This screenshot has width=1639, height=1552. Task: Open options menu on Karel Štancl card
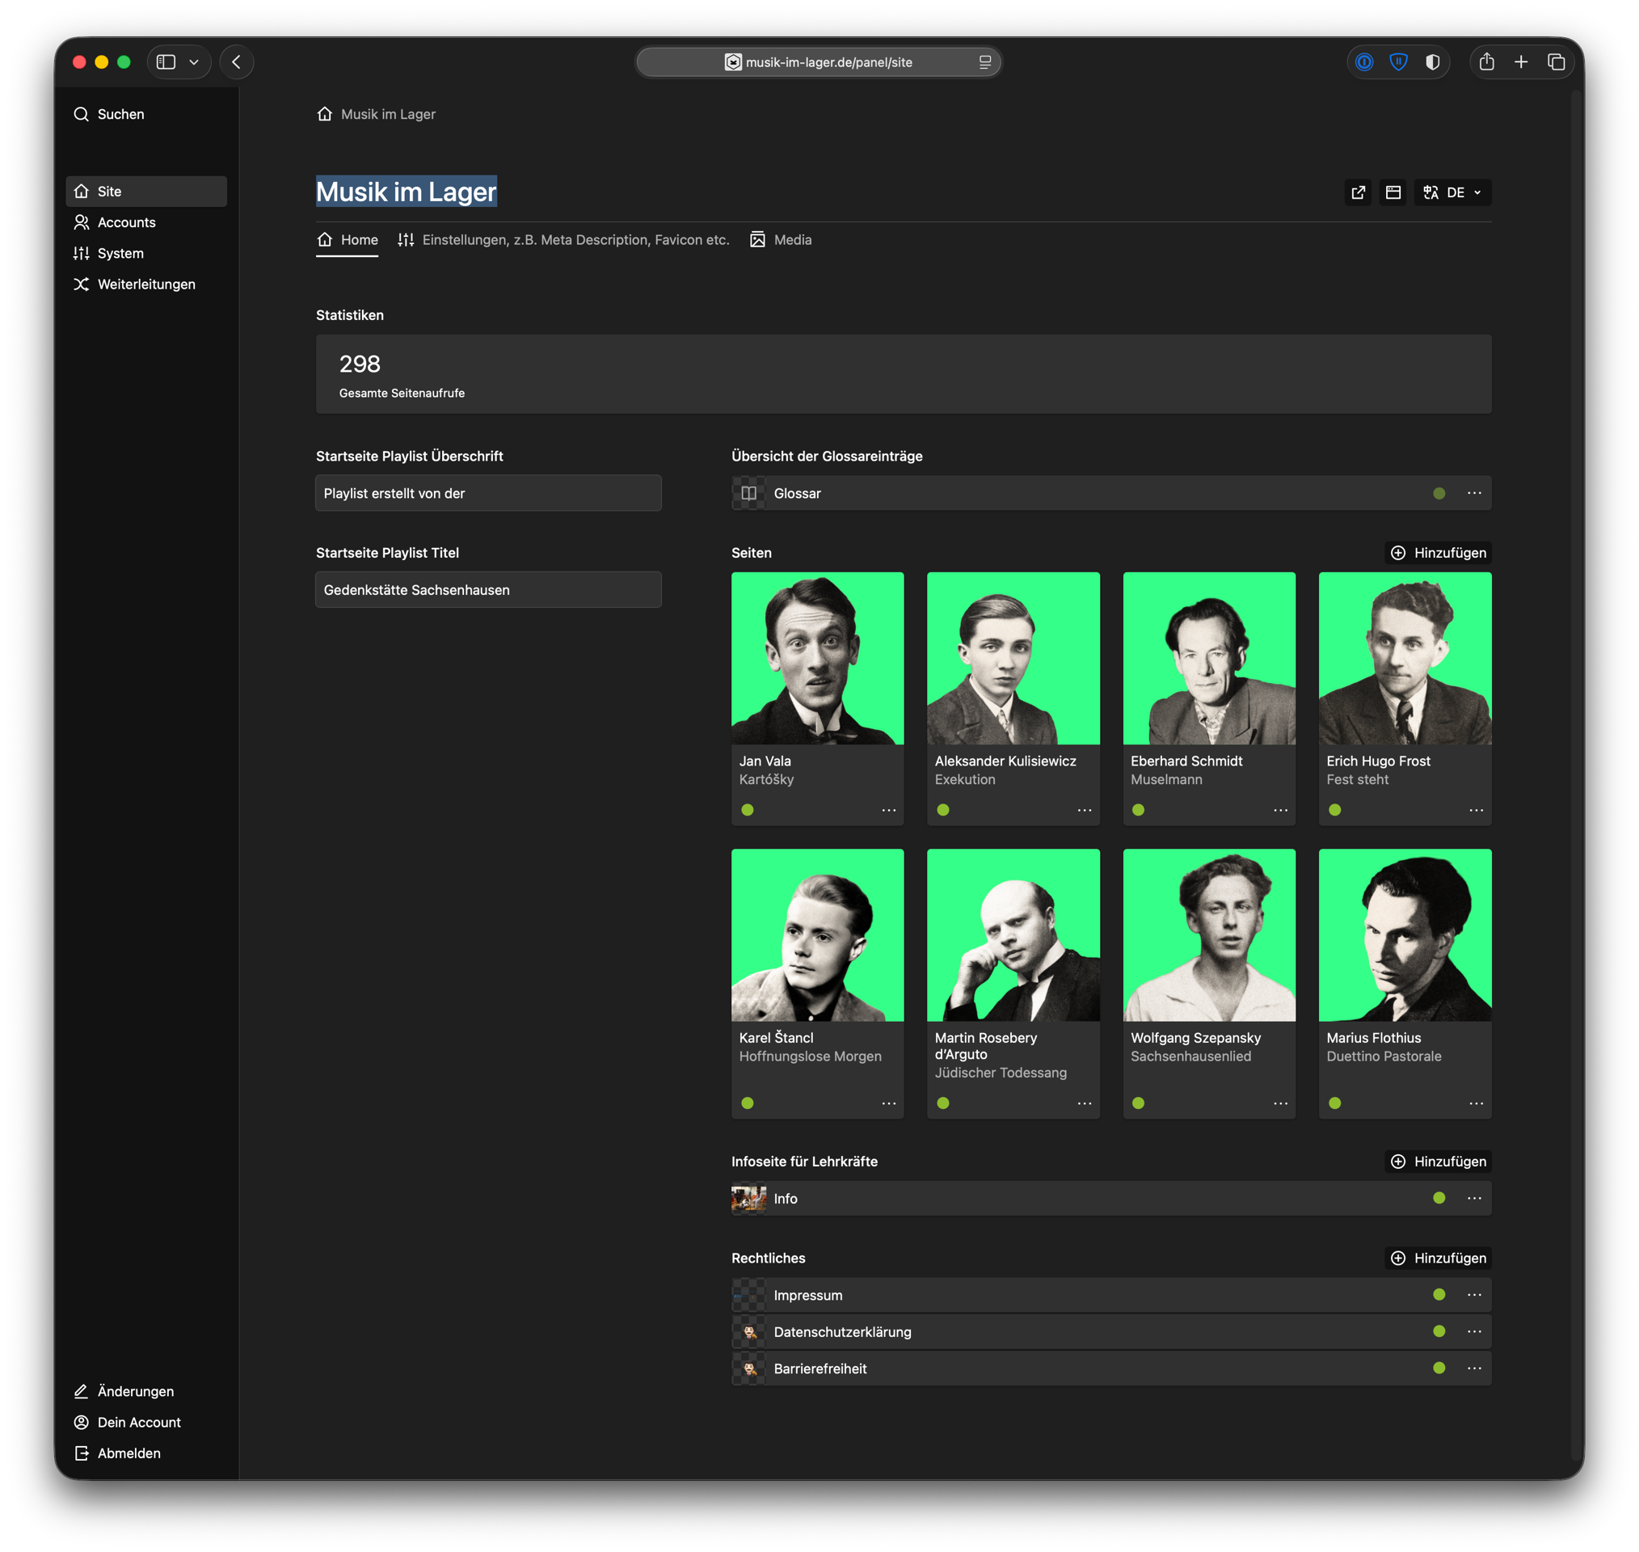(x=889, y=1103)
